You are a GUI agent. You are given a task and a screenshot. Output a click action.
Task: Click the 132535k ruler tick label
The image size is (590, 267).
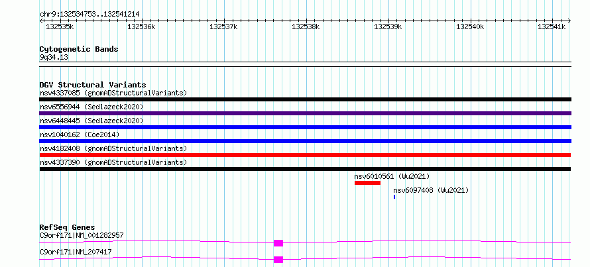tap(60, 27)
